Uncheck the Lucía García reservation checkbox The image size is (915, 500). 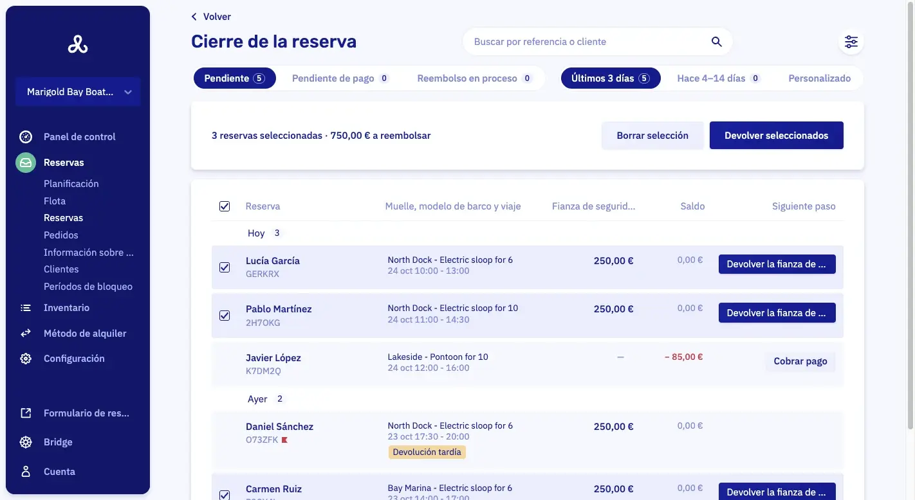(x=225, y=267)
